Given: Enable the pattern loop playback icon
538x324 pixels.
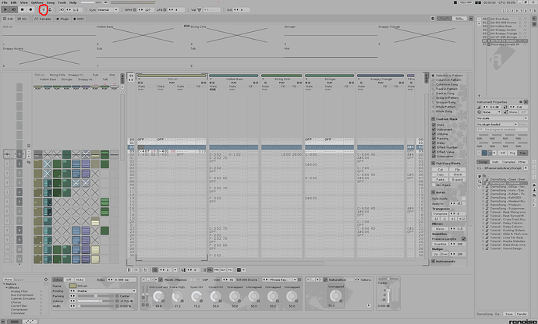Looking at the screenshot, I should pos(14,10).
